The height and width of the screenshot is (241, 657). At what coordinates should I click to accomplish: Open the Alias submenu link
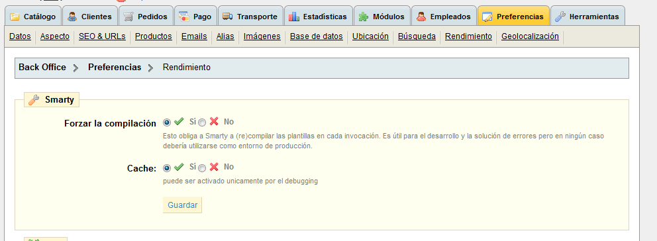[x=225, y=36]
